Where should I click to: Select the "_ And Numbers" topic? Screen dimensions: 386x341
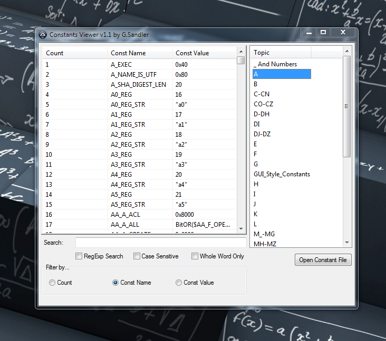pyautogui.click(x=275, y=64)
